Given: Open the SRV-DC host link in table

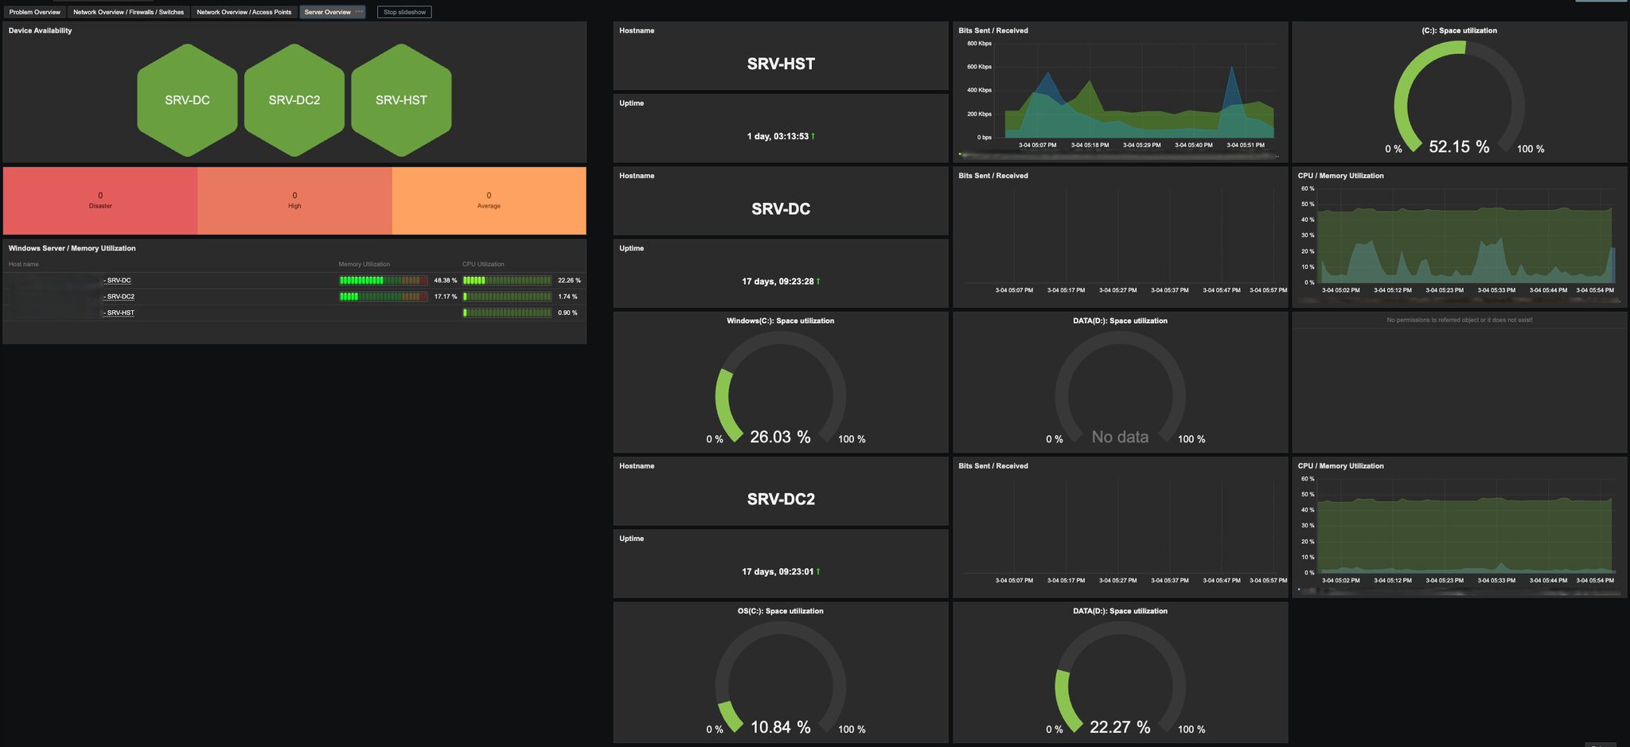Looking at the screenshot, I should point(119,281).
